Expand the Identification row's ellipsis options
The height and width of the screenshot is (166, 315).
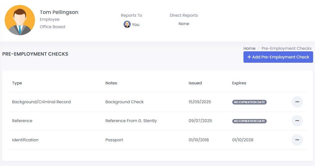pyautogui.click(x=297, y=140)
